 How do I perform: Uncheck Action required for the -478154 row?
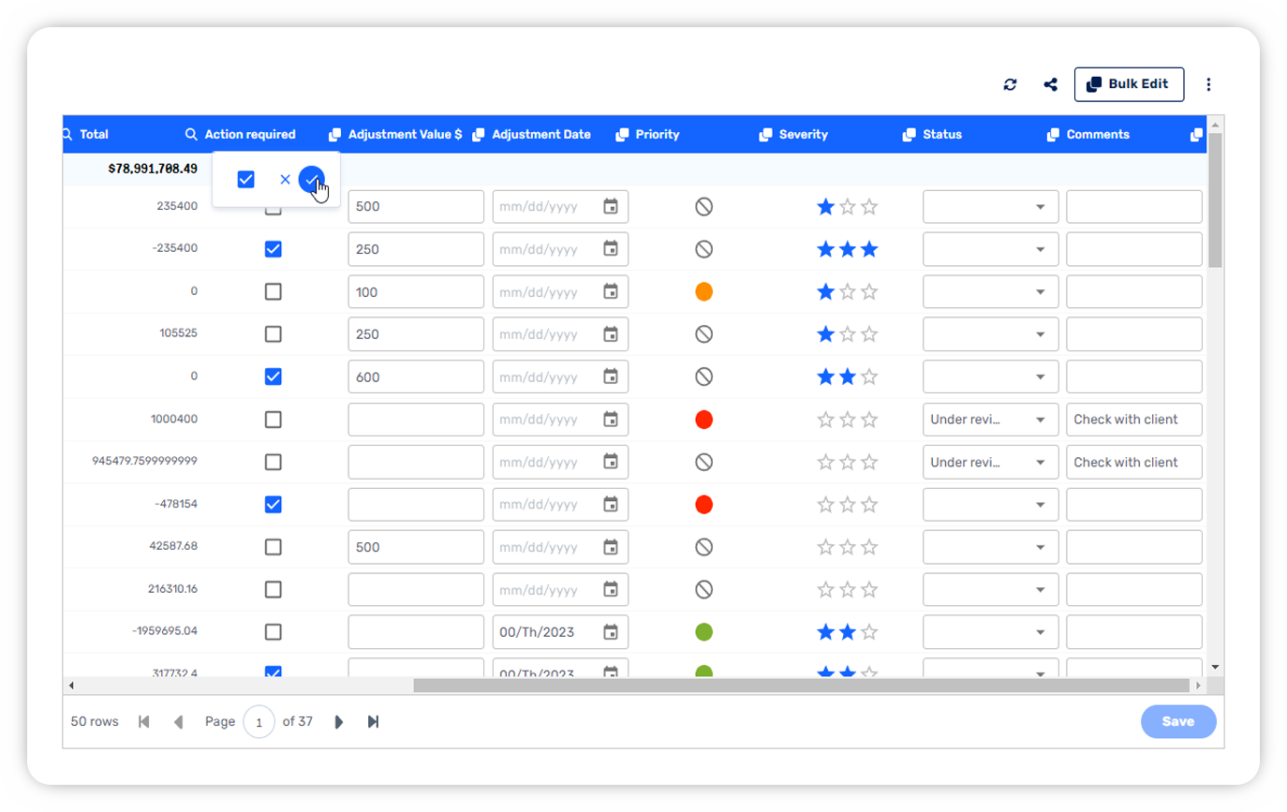pyautogui.click(x=273, y=505)
